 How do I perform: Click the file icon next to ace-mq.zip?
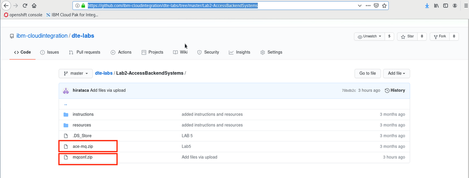pos(66,147)
